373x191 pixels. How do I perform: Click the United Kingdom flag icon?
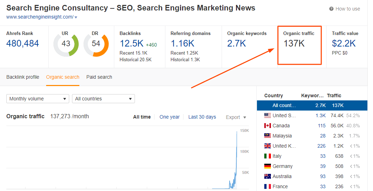coord(267,146)
